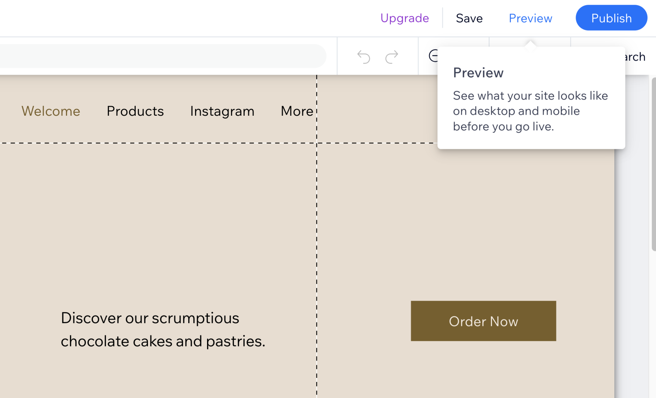Image resolution: width=656 pixels, height=398 pixels.
Task: Click the tooltip description about desktop and mobile
Action: (x=530, y=111)
